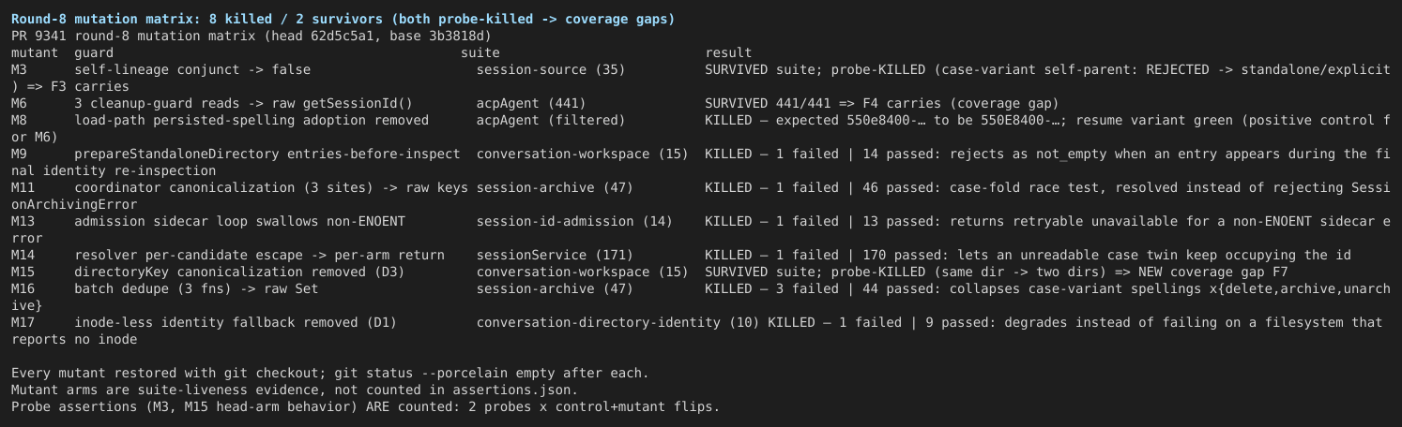The width and height of the screenshot is (1402, 427).
Task: Select the M3 mutant row label
Action: [x=19, y=69]
